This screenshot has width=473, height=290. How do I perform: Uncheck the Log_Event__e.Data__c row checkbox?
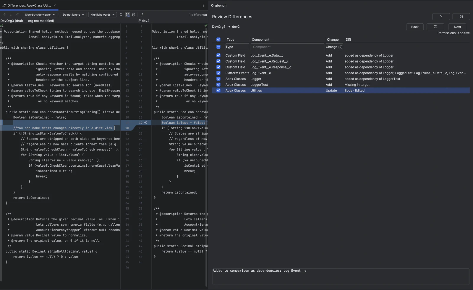point(218,55)
